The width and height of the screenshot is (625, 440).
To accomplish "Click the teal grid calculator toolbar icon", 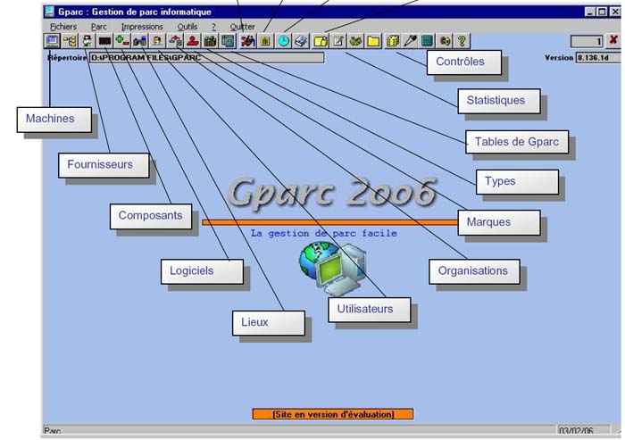I will click(x=428, y=41).
